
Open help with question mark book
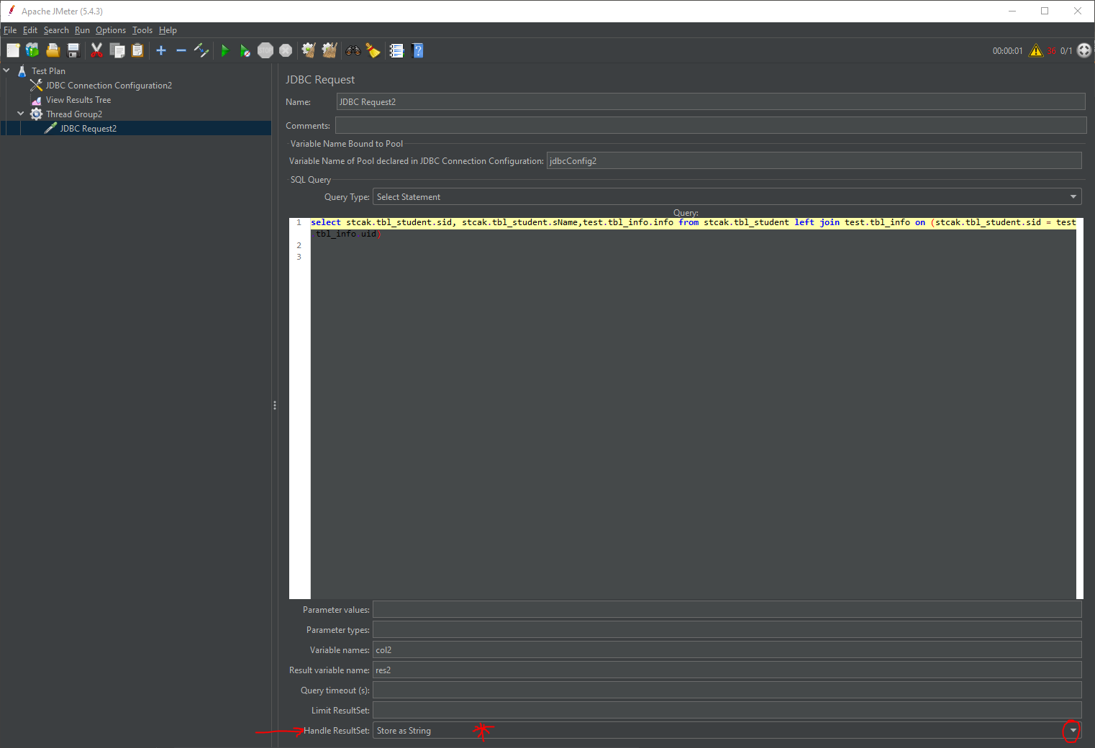[417, 50]
